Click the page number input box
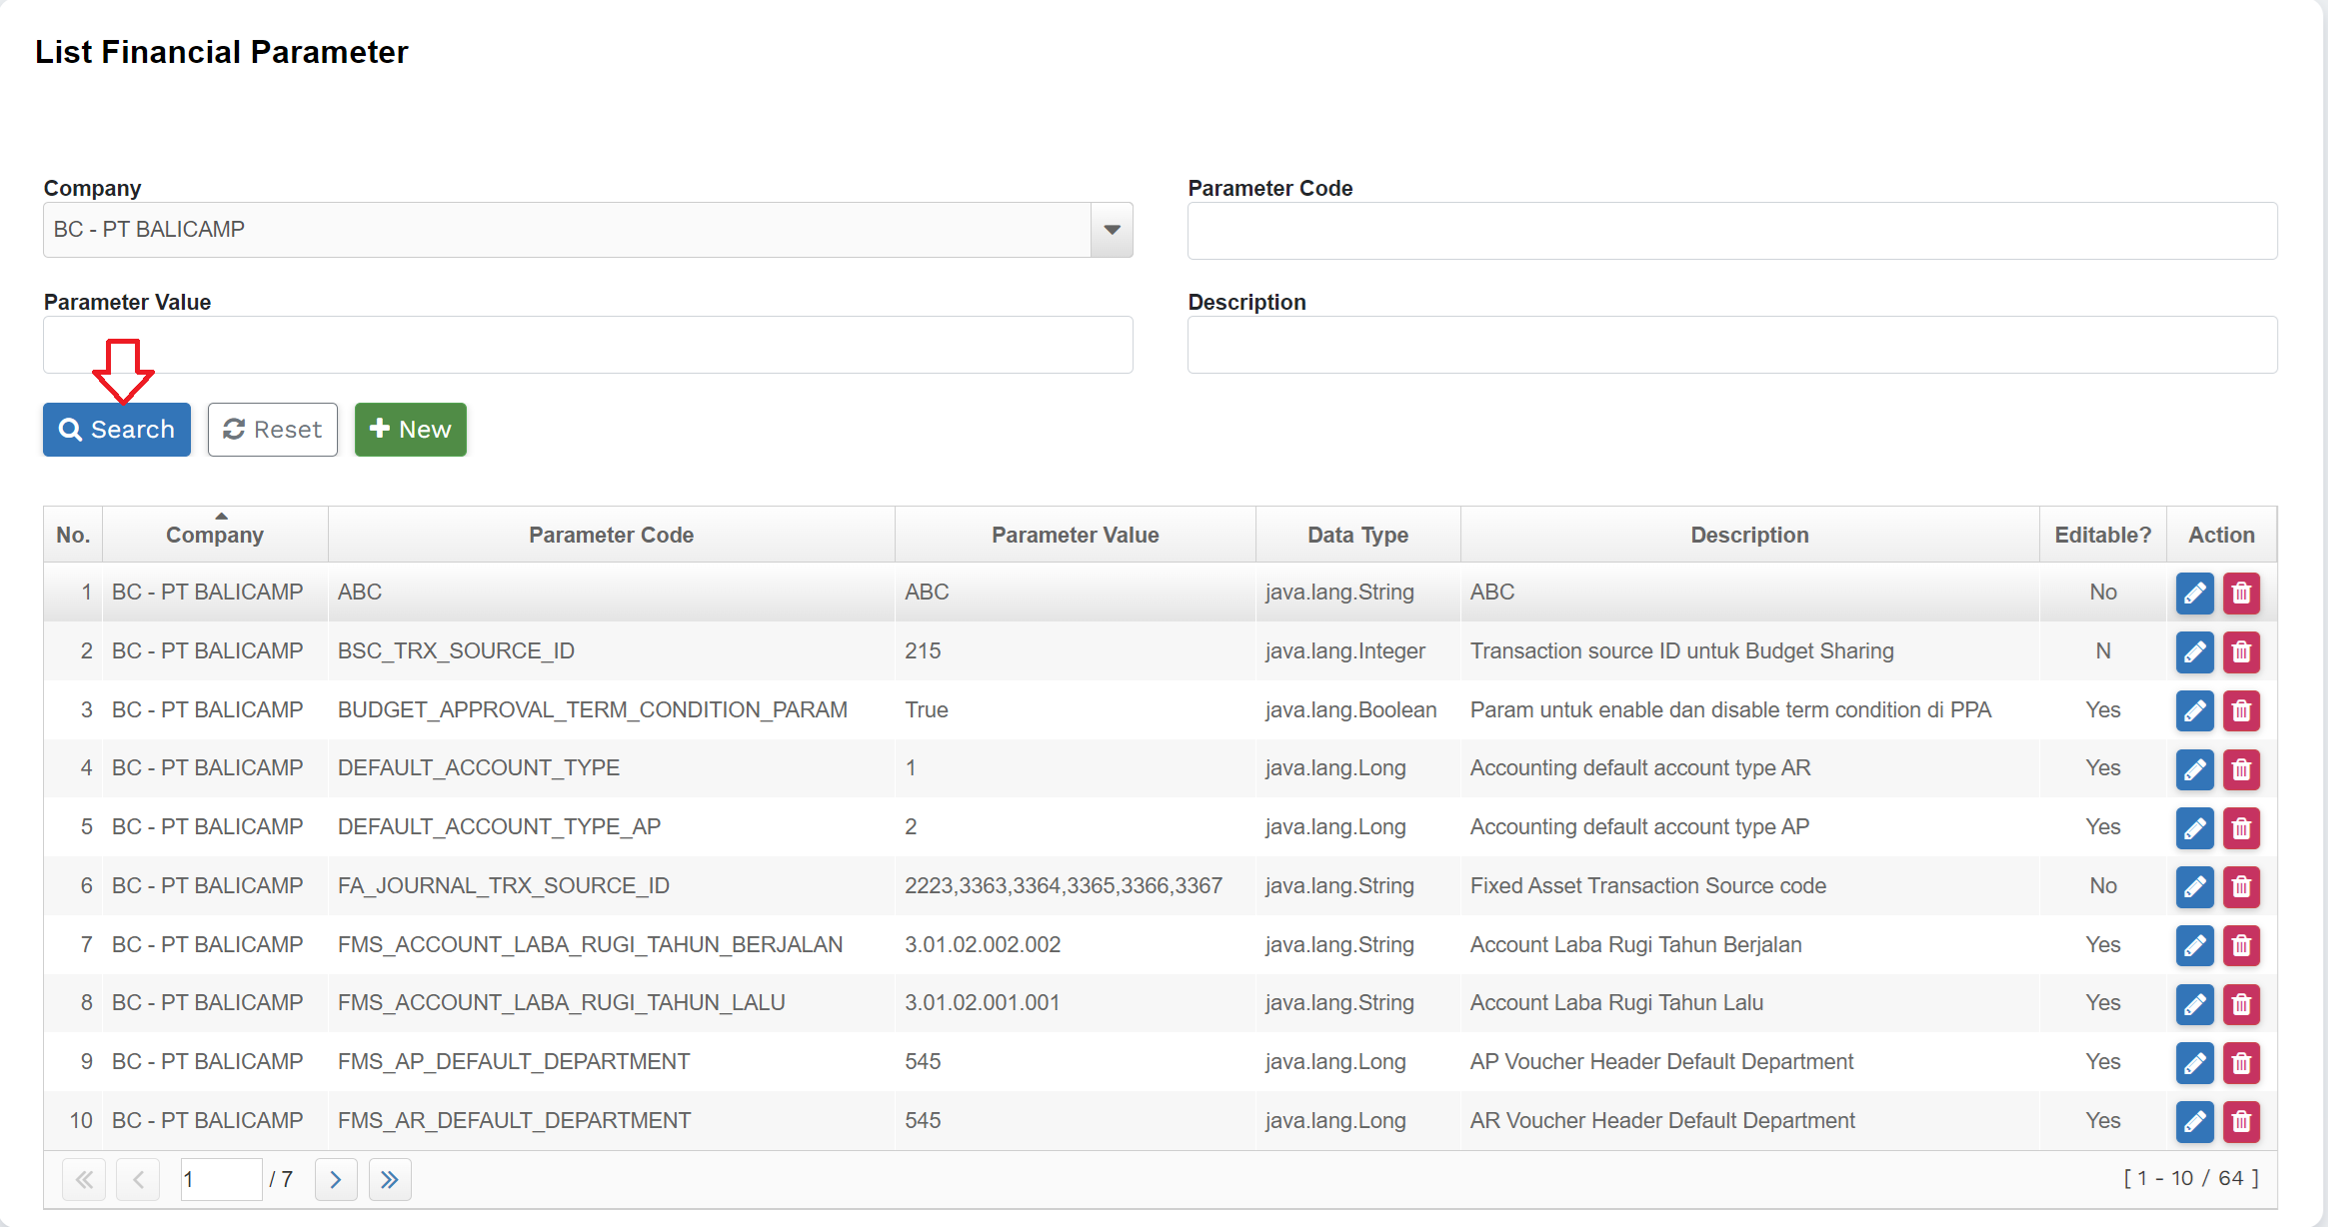Image resolution: width=2328 pixels, height=1227 pixels. (x=220, y=1180)
